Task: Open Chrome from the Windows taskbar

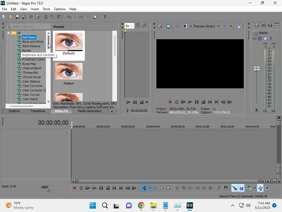Action: coord(141,205)
